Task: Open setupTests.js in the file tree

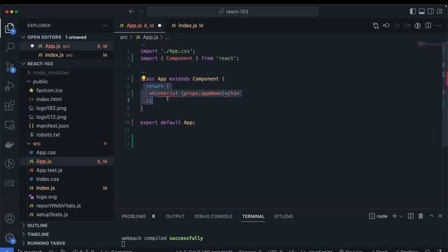Action: point(67,214)
